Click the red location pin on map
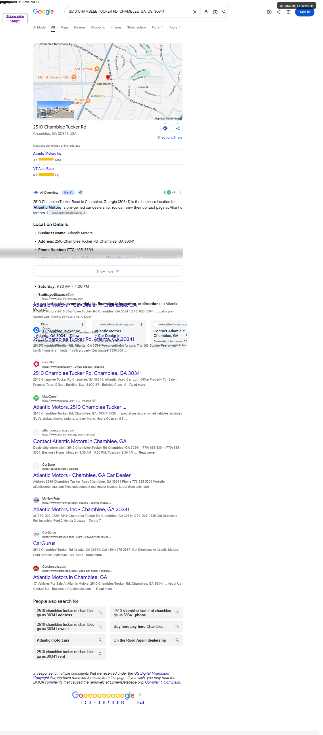Viewport: 323px width, 735px height. pyautogui.click(x=108, y=77)
